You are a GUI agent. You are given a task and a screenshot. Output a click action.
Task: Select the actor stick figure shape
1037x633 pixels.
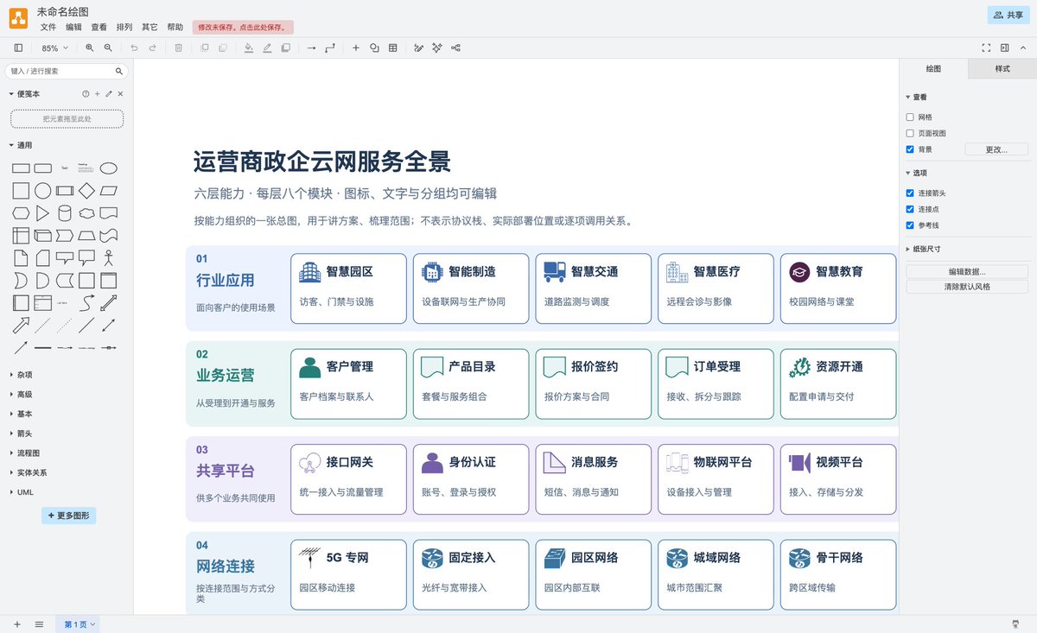pos(109,257)
